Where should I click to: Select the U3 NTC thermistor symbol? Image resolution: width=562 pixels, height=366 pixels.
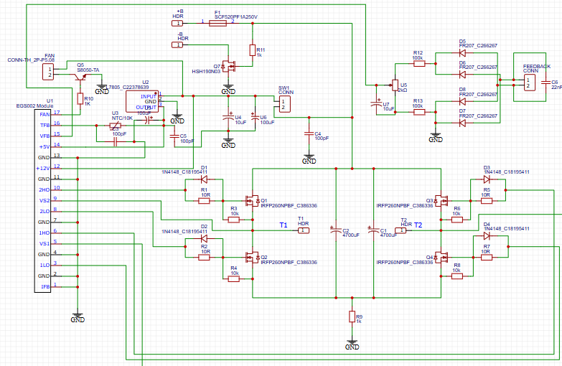coord(115,126)
